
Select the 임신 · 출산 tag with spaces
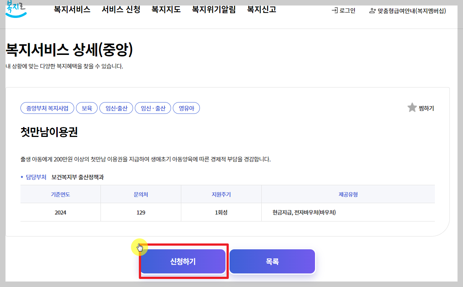coord(153,108)
